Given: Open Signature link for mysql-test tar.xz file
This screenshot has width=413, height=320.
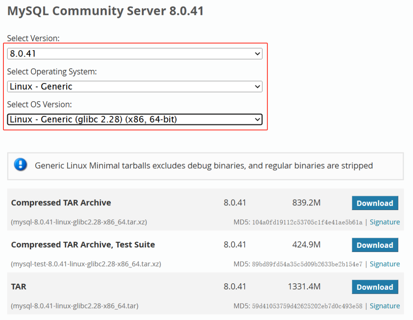Looking at the screenshot, I should click(385, 264).
